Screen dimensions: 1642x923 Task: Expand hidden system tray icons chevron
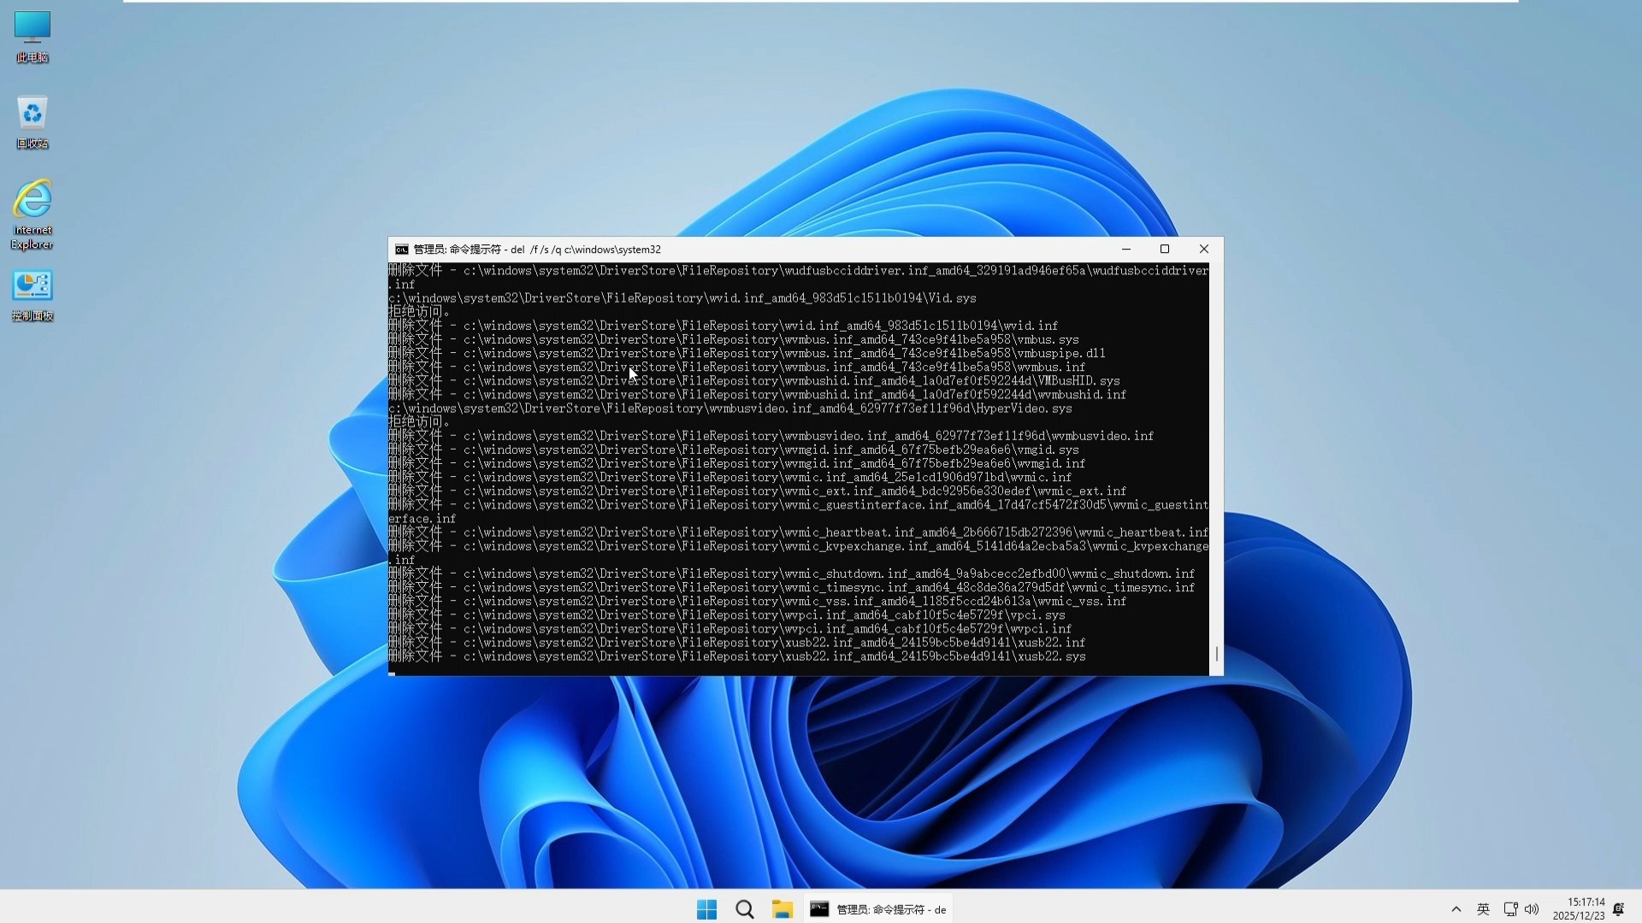1456,909
